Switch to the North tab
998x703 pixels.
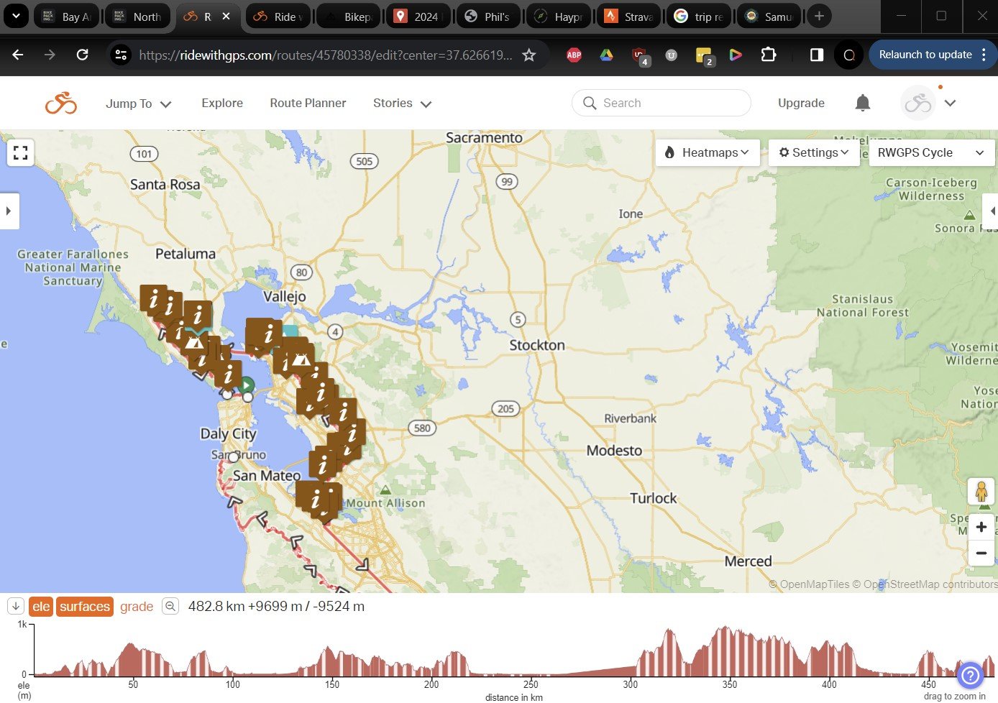(137, 16)
